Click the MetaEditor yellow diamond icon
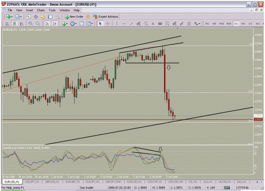This screenshot has width=265, height=191. click(88, 16)
